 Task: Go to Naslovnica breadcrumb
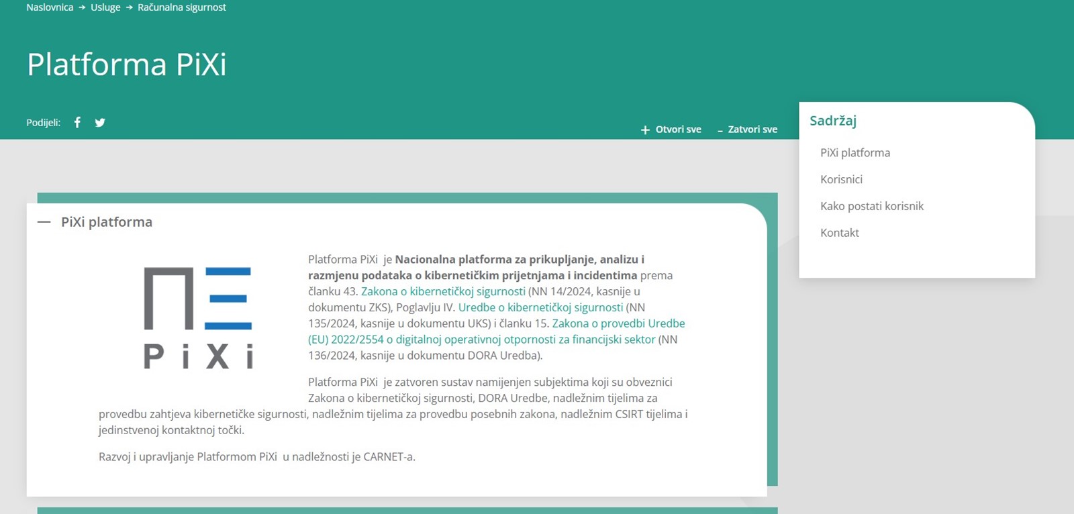click(50, 7)
